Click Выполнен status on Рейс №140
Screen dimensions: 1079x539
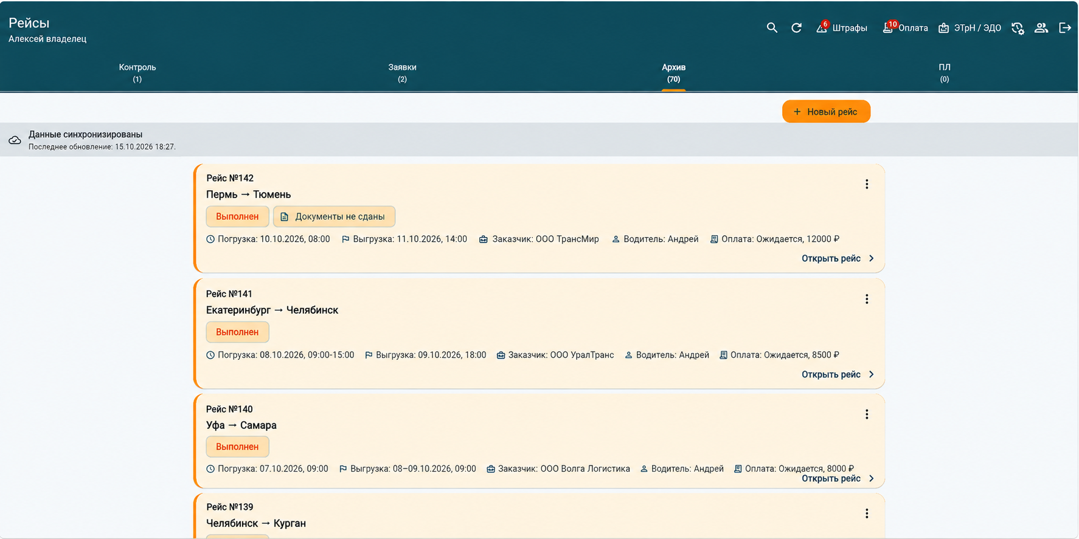(x=237, y=447)
